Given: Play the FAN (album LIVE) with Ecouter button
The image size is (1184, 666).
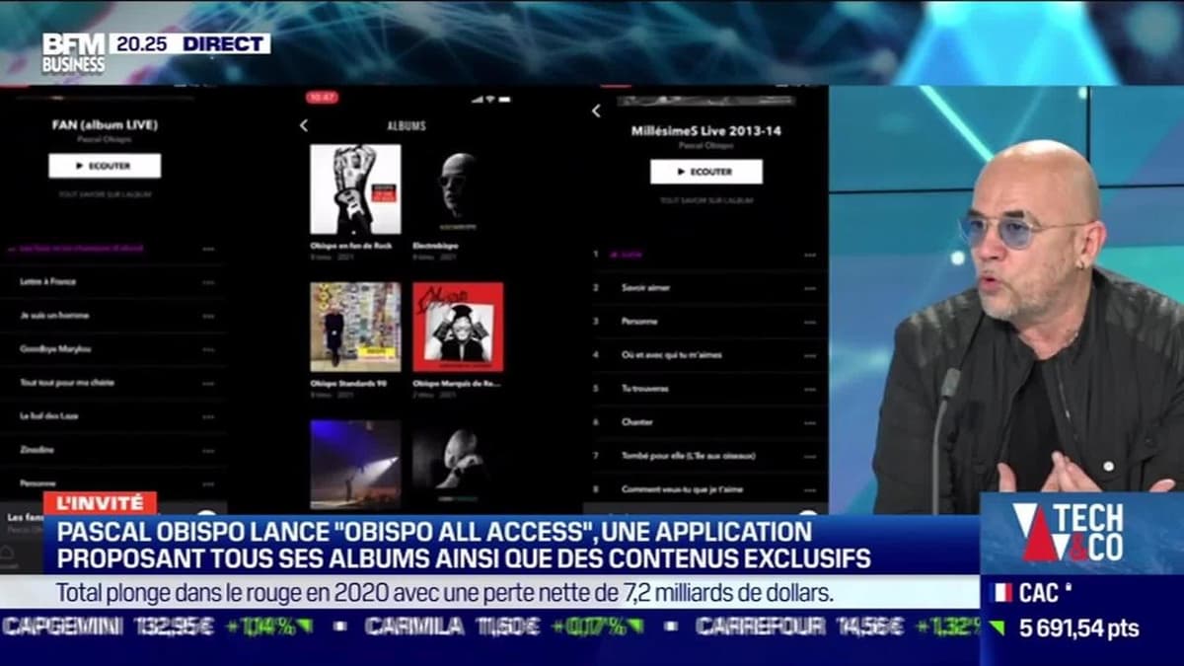Looking at the screenshot, I should click(x=105, y=166).
